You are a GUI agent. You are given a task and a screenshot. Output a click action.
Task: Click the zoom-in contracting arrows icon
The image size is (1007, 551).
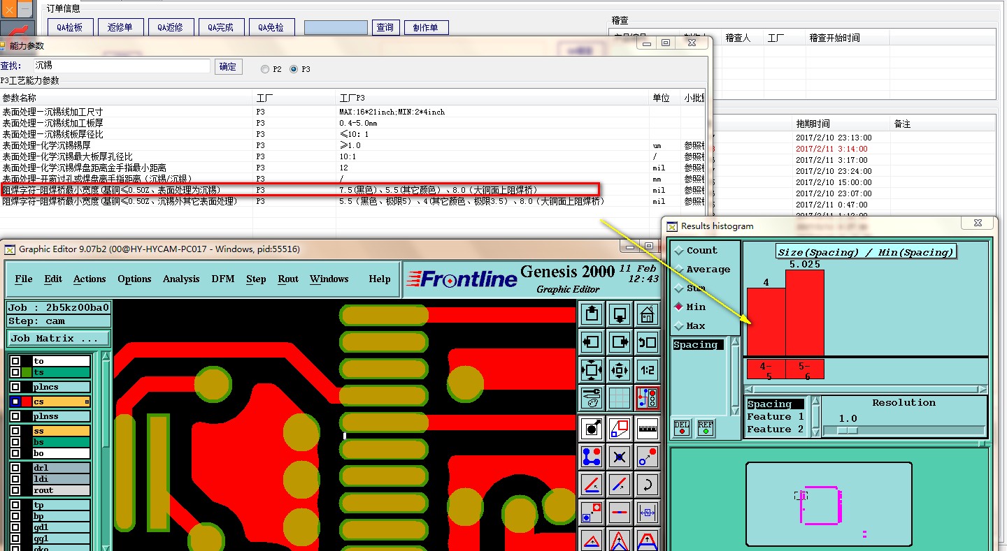[x=620, y=369]
